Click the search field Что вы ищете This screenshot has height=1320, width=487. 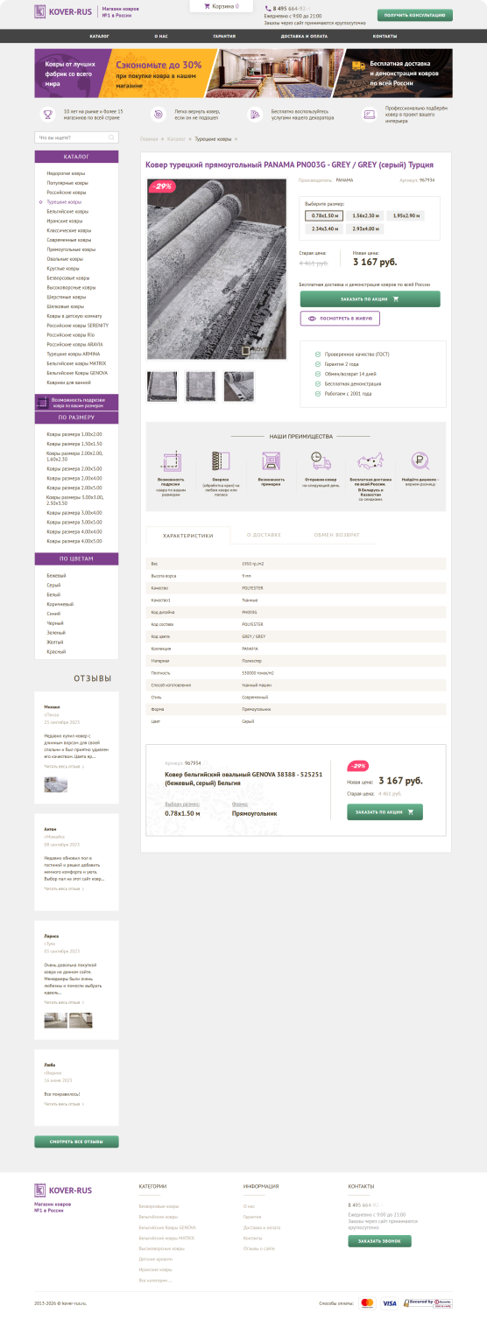pyautogui.click(x=76, y=137)
